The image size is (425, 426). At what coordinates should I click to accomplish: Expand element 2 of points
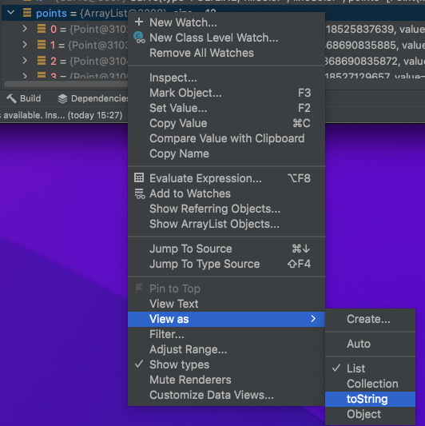[25, 61]
